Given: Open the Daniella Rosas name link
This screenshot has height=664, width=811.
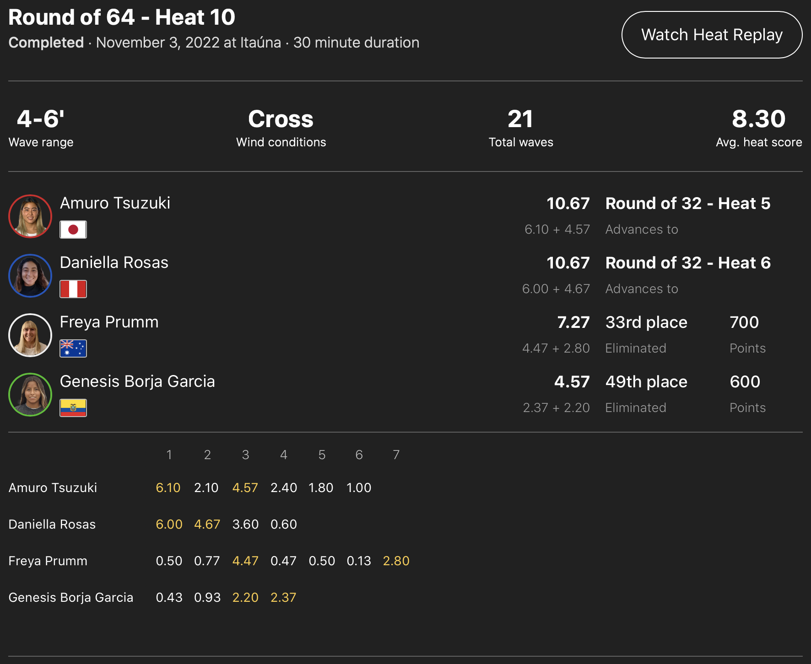Looking at the screenshot, I should tap(114, 262).
